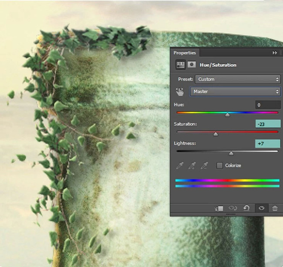Image resolution: width=283 pixels, height=267 pixels.
Task: Select the Subtract from Sample eyedropper
Action: 204,165
